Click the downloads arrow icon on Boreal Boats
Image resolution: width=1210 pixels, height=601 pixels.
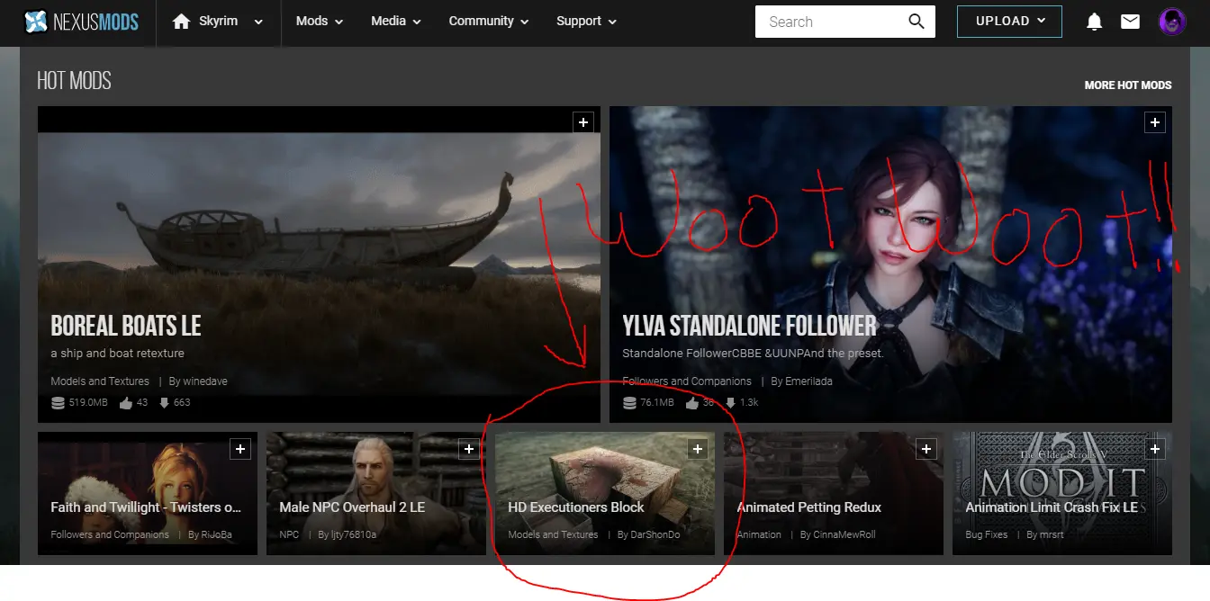164,403
